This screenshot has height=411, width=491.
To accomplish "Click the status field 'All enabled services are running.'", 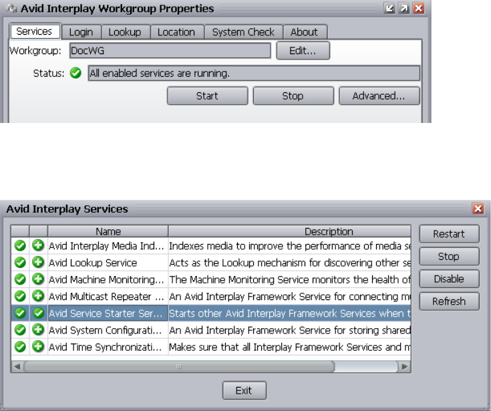I will (254, 74).
